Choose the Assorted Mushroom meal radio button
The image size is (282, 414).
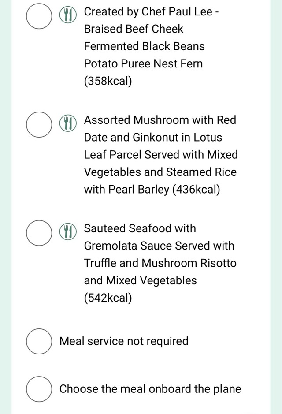pos(39,124)
